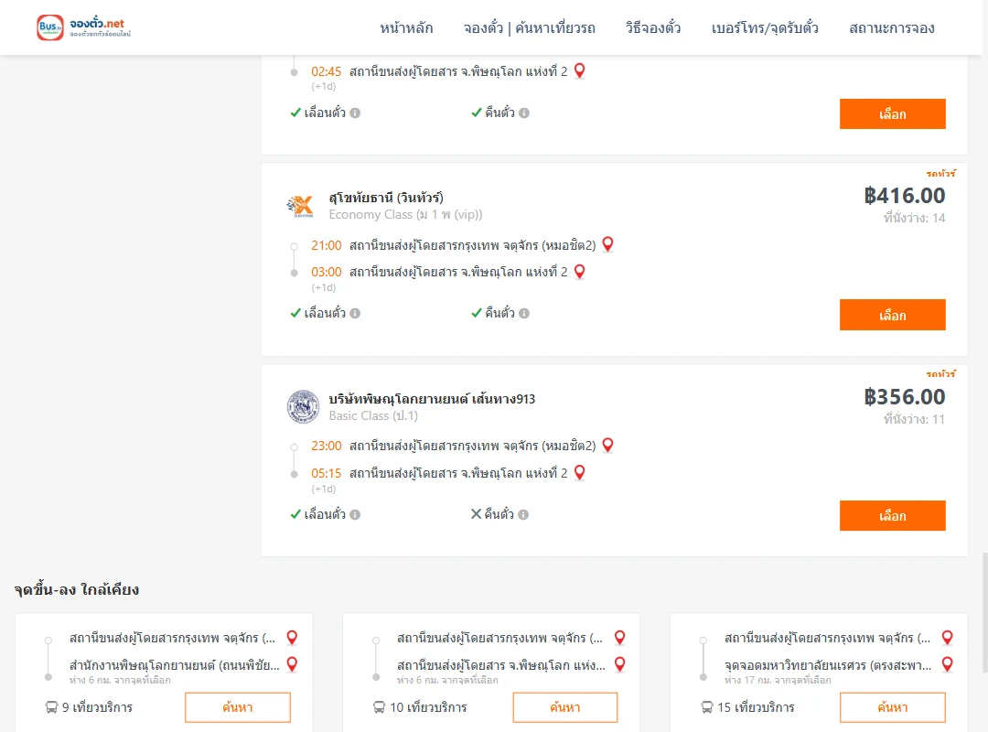Click map pin beside จุดจอดมหาวิทยาลัยนเรศวร
Image resolution: width=988 pixels, height=732 pixels.
pyautogui.click(x=947, y=664)
